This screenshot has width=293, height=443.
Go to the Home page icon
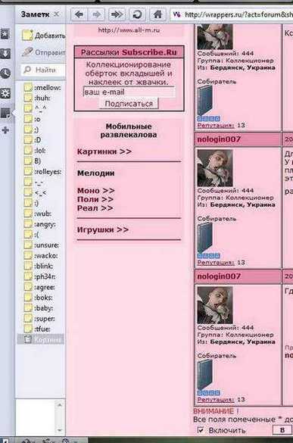coord(157,14)
